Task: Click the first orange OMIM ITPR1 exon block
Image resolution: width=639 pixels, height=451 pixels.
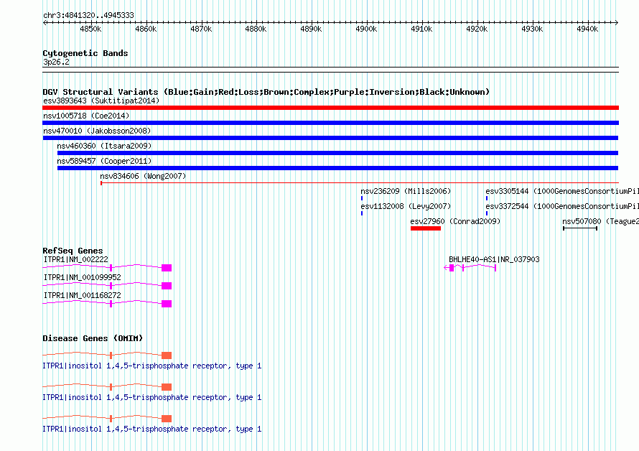Action: click(x=167, y=355)
